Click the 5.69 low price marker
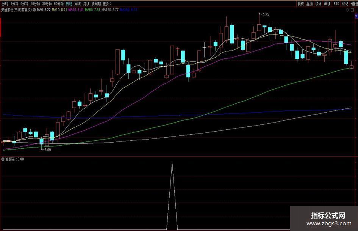358x231 pixels. pos(47,150)
